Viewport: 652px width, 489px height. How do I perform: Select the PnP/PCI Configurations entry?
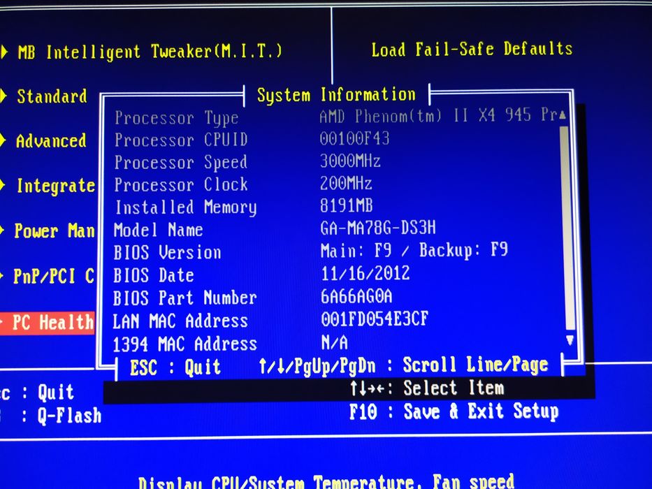click(x=54, y=276)
